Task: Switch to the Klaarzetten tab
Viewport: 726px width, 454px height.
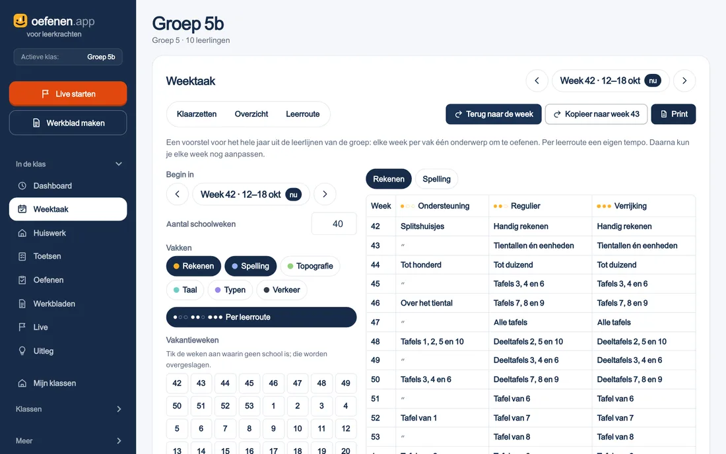Action: point(196,114)
